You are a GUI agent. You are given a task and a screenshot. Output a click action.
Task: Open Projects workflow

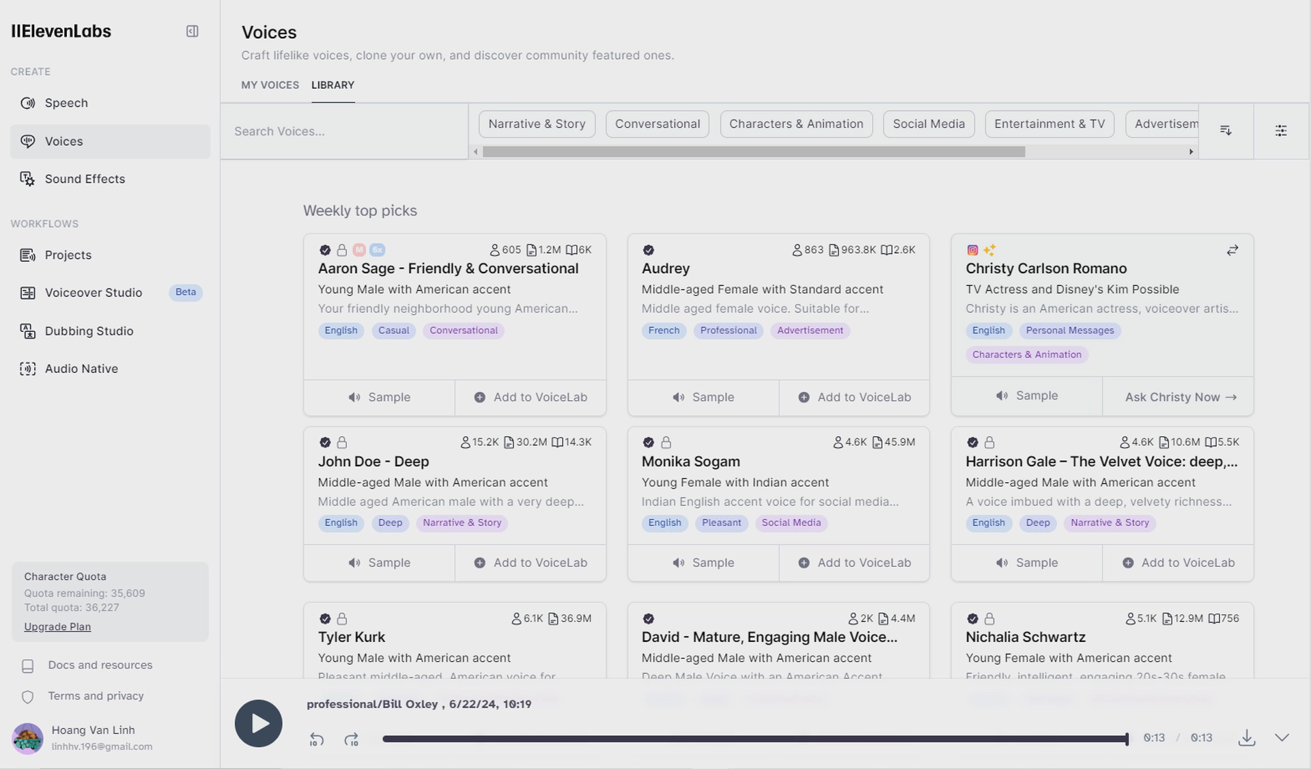(110, 255)
